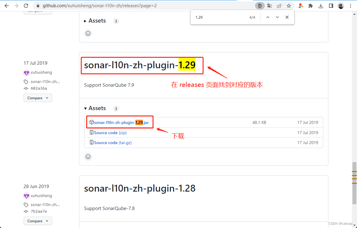
Task: Click the '28 Jun 2019' release date in sidebar
Action: click(x=36, y=186)
